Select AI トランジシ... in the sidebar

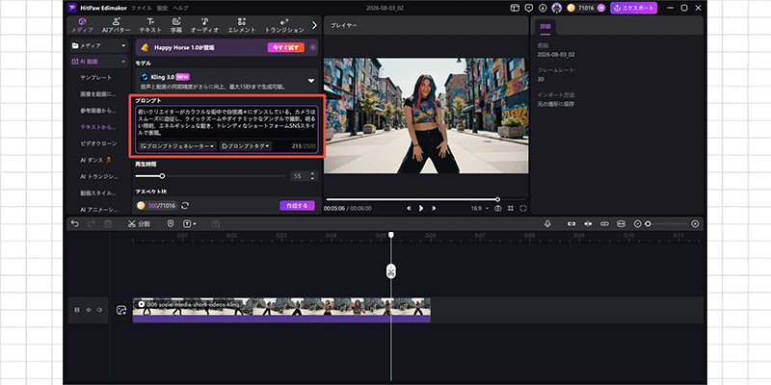(99, 176)
